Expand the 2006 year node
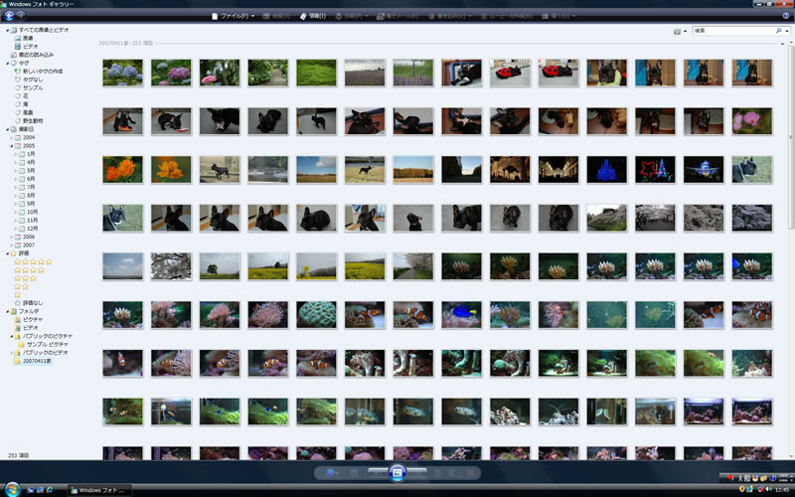The height and width of the screenshot is (497, 795). (x=11, y=237)
